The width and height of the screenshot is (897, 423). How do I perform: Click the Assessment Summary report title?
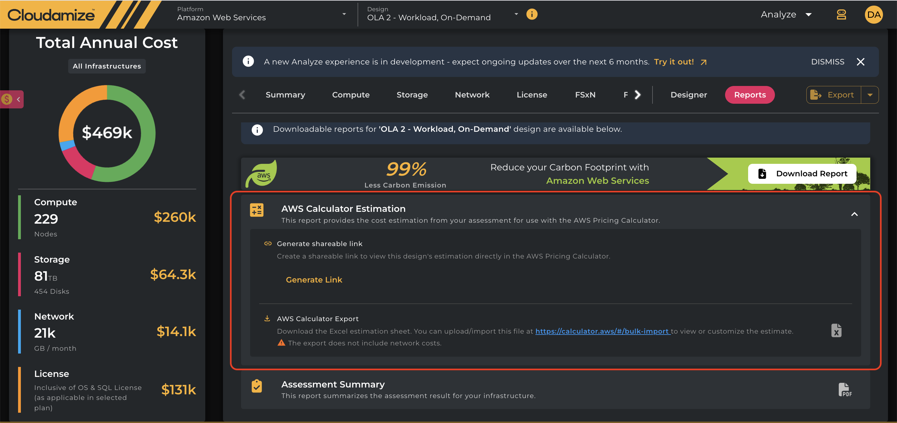pyautogui.click(x=333, y=384)
